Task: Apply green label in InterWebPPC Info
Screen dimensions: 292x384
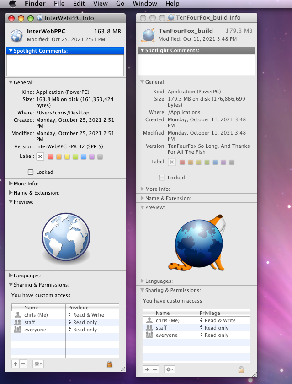Action: coord(75,157)
